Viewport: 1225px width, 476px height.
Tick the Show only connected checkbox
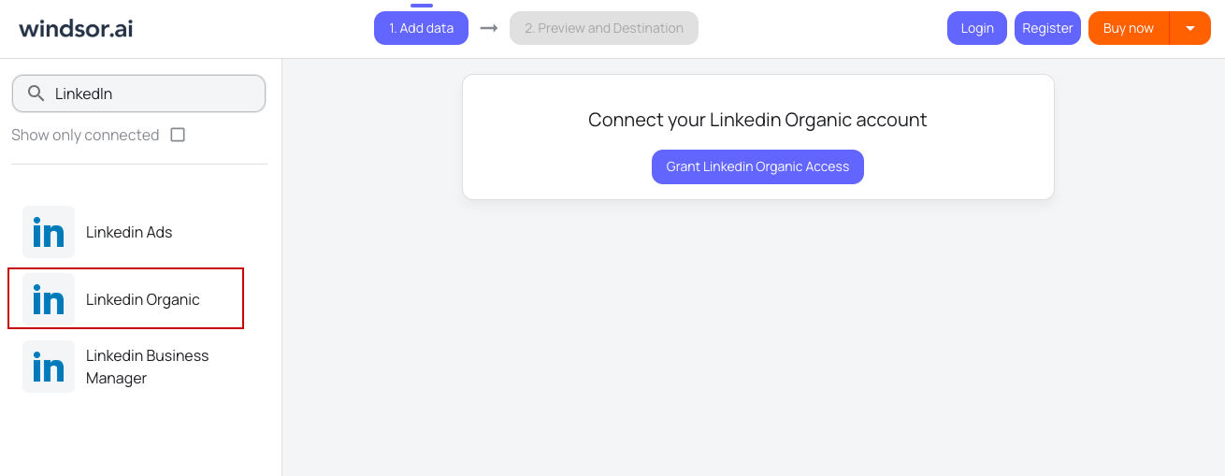tap(178, 135)
